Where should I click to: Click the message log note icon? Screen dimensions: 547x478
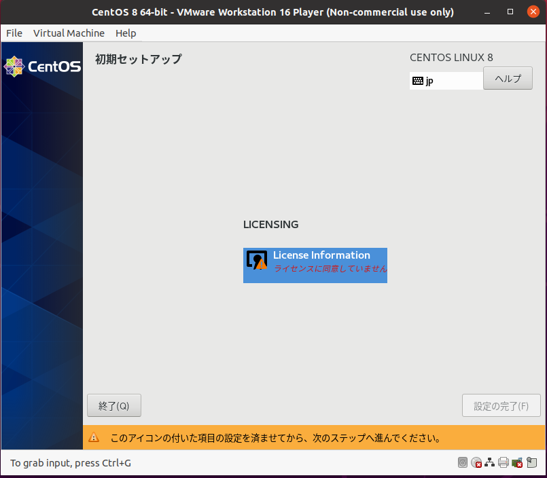click(x=531, y=463)
